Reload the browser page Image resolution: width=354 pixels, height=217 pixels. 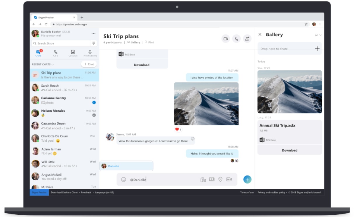46,24
